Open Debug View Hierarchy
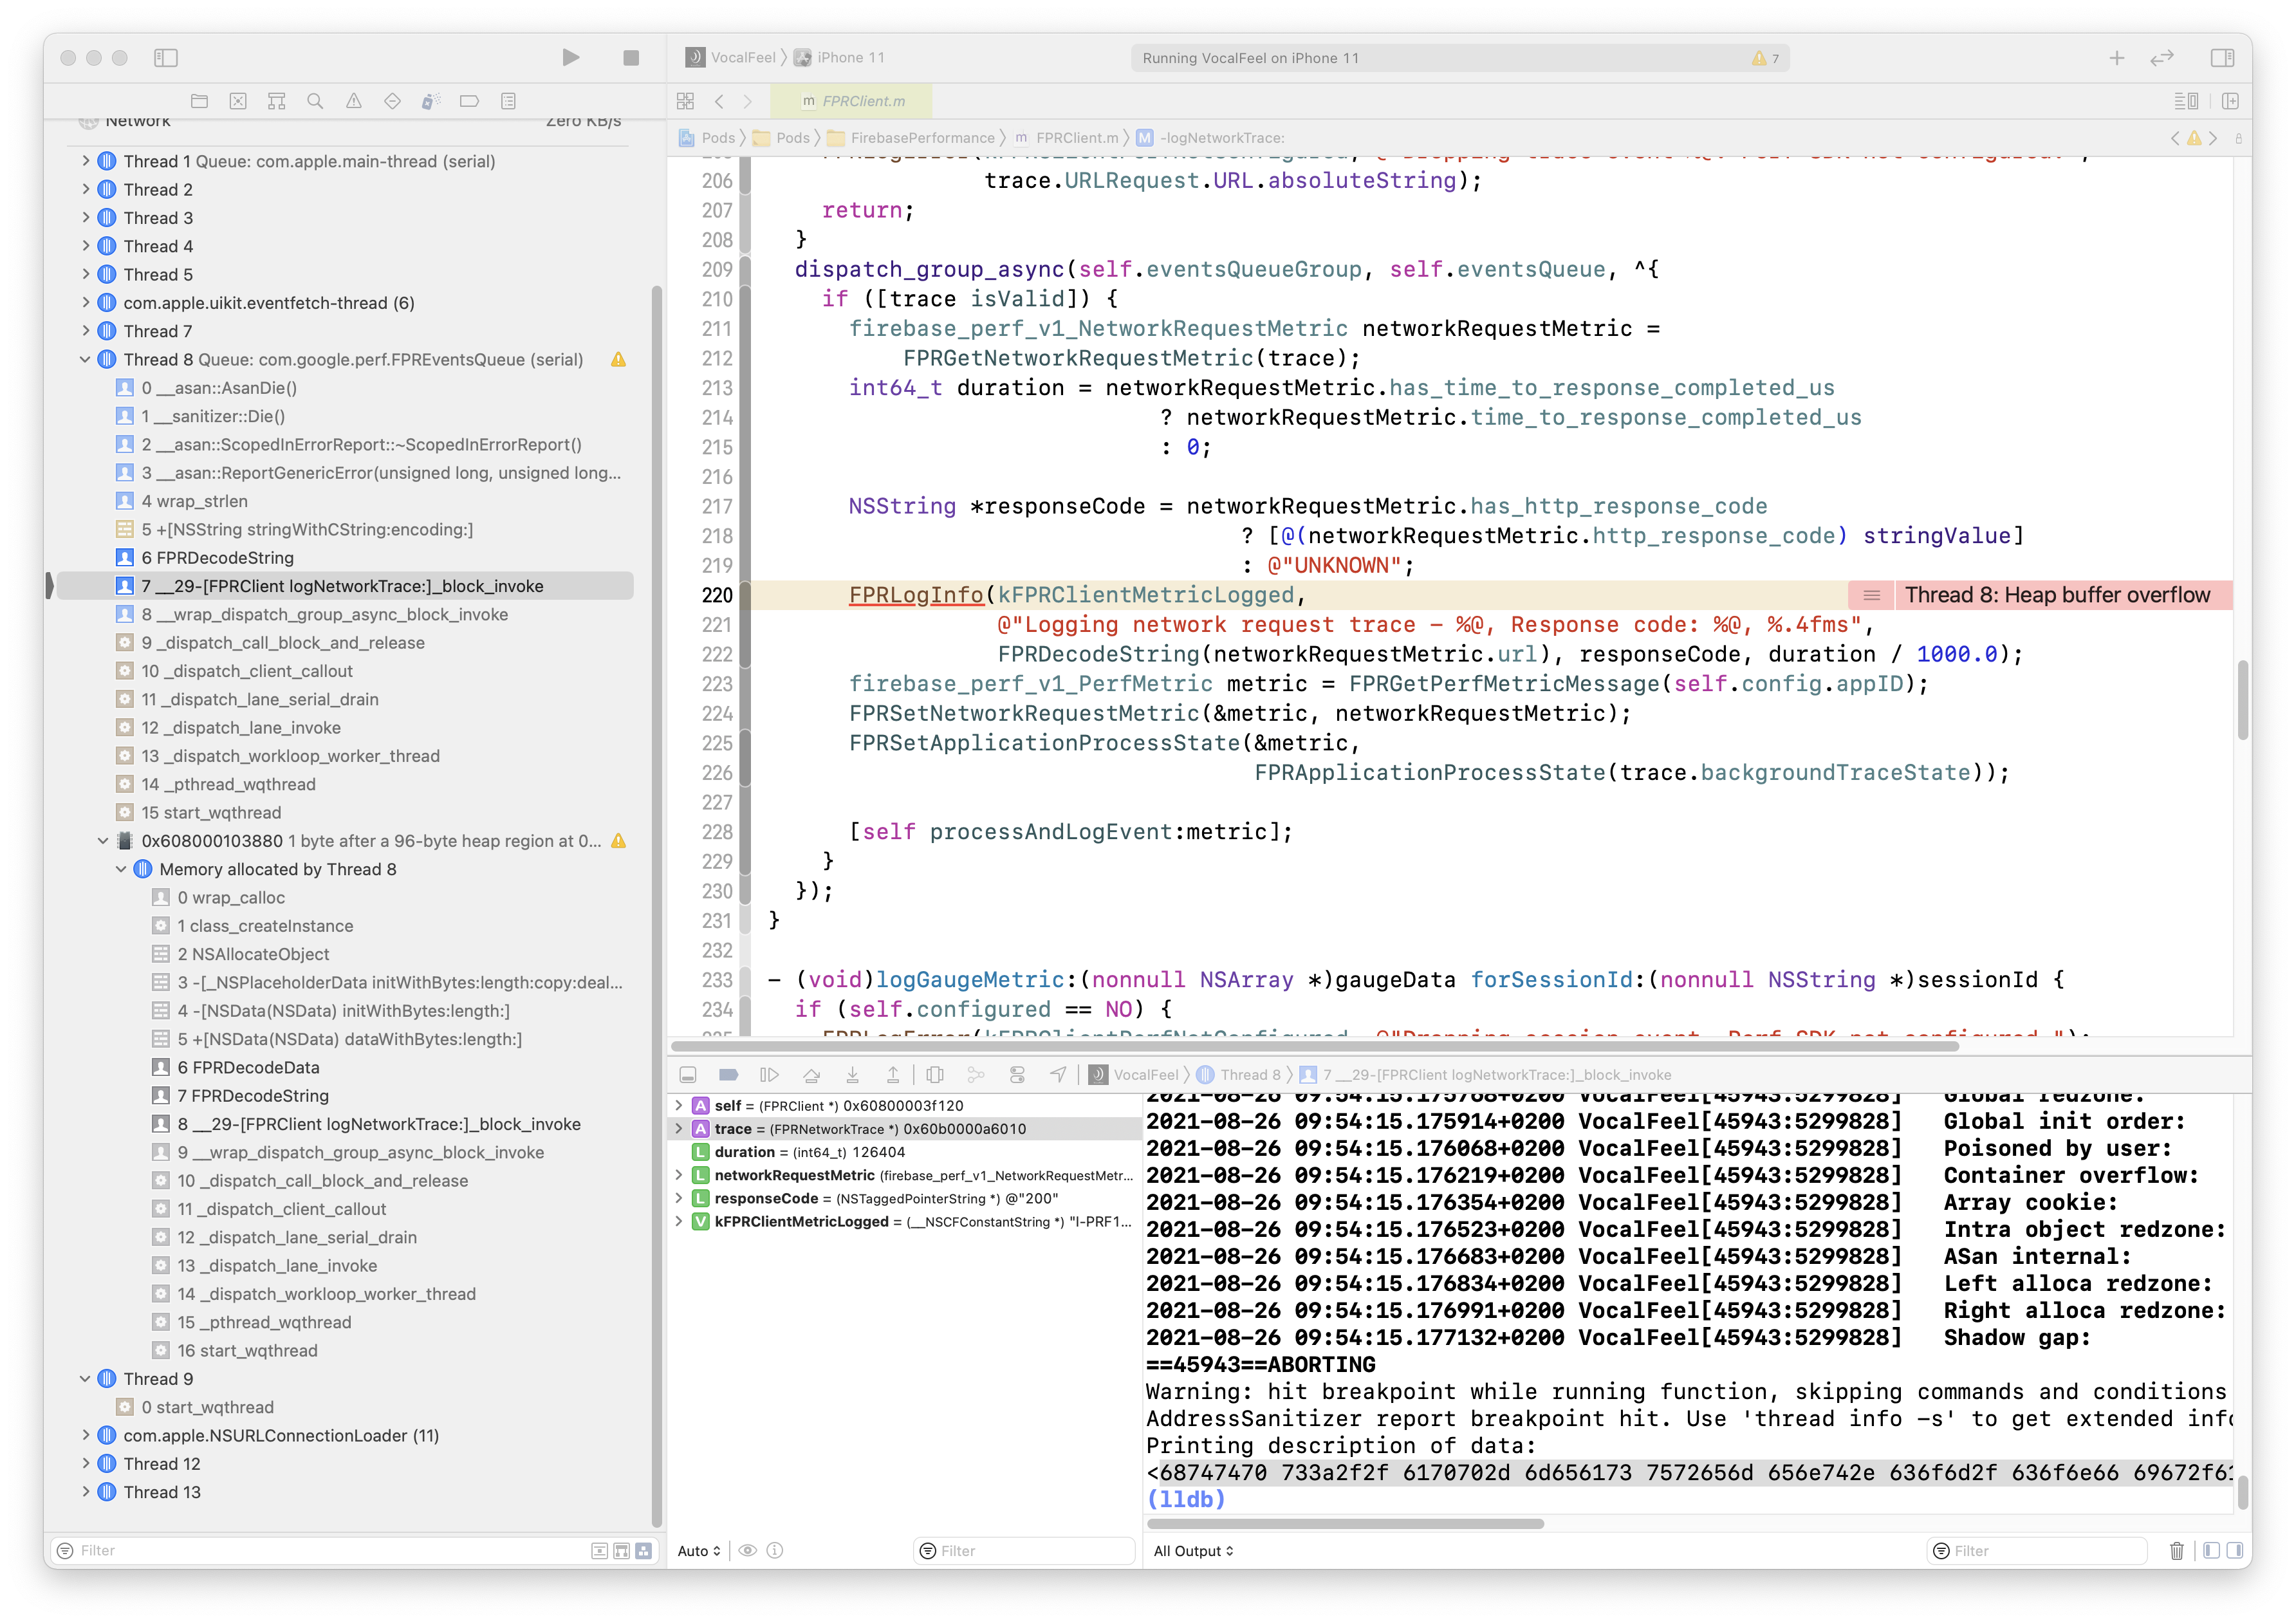Image resolution: width=2296 pixels, height=1623 pixels. tap(935, 1074)
